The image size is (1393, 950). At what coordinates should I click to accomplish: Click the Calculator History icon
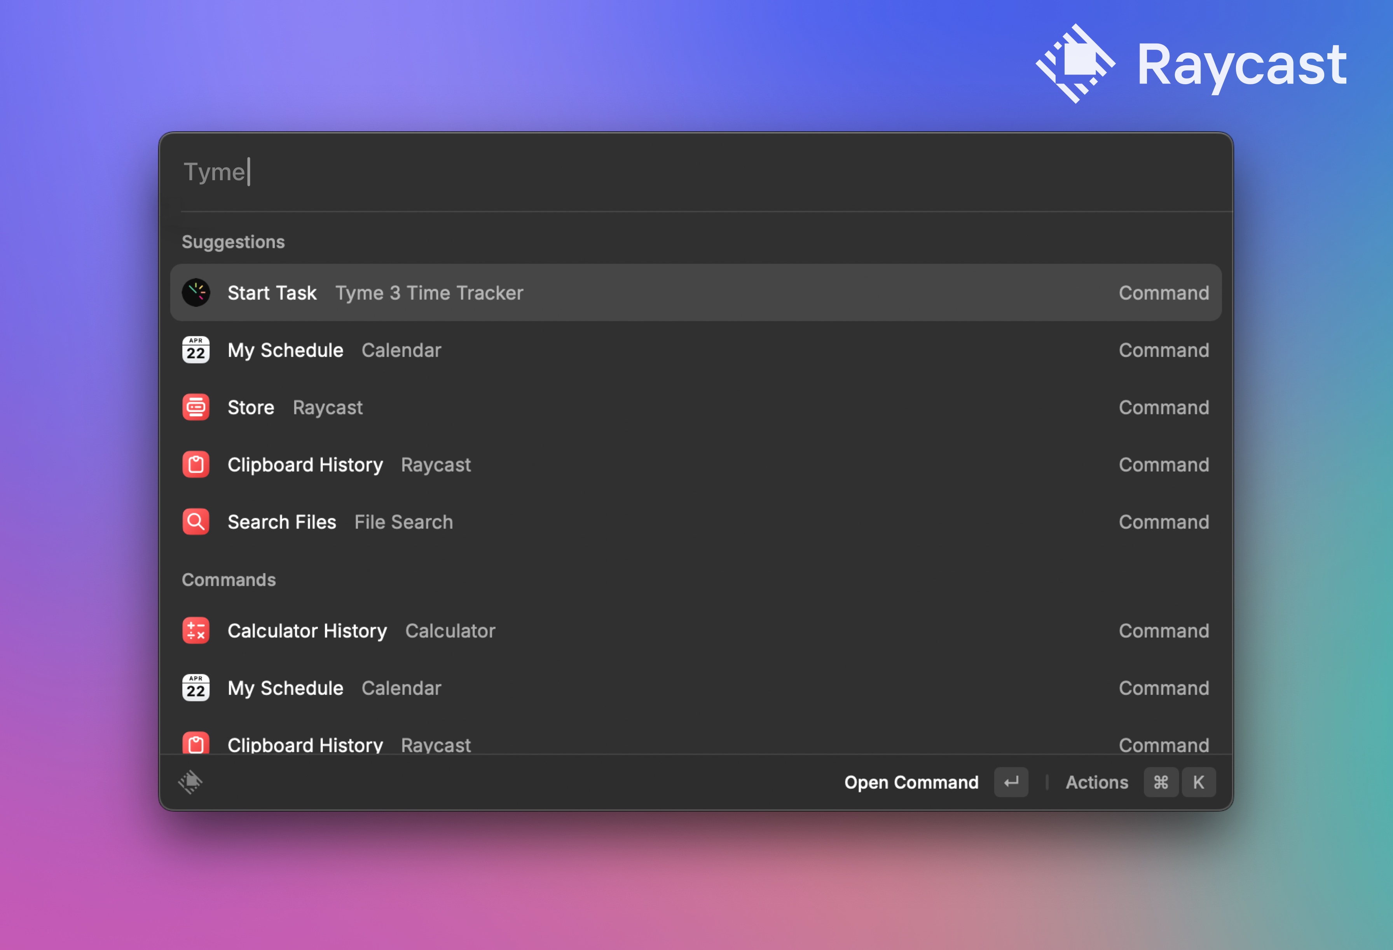click(196, 631)
